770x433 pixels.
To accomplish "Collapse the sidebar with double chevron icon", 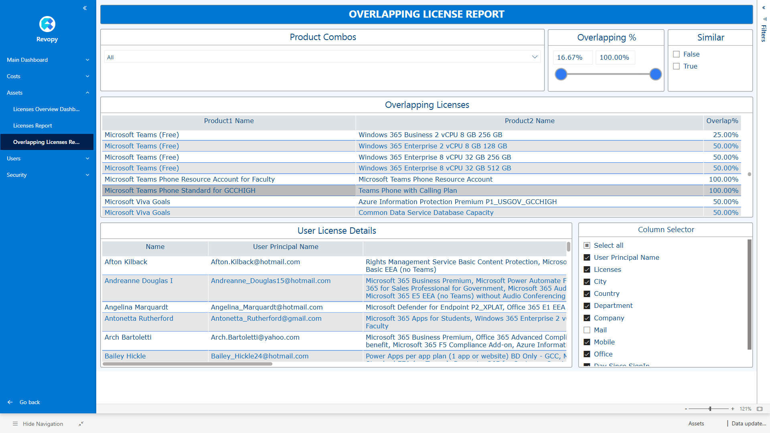I will pos(85,8).
